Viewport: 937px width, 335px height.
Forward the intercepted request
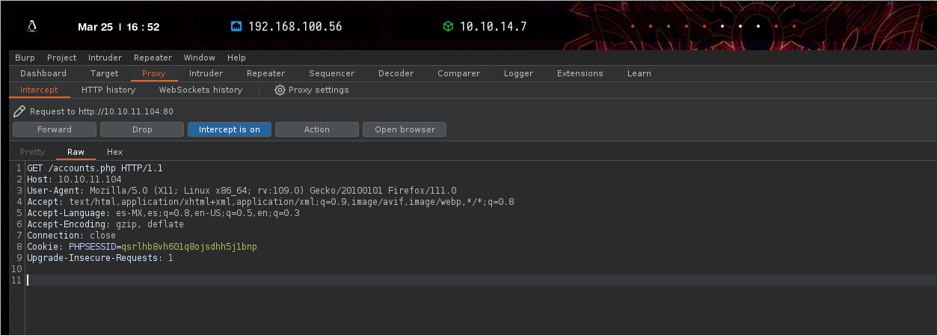pyautogui.click(x=55, y=129)
